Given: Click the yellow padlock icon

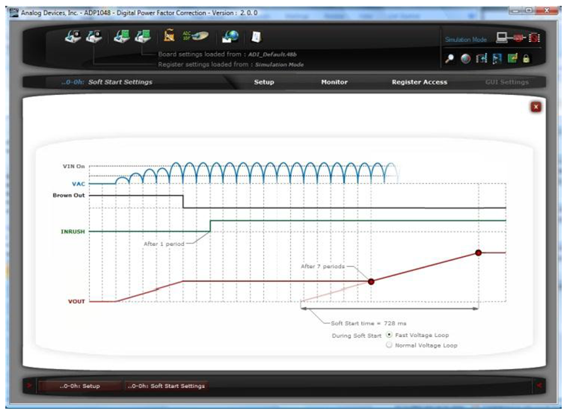Looking at the screenshot, I should coord(526,59).
